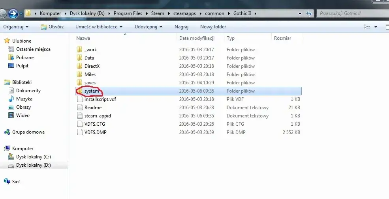The height and width of the screenshot is (199, 389).
Task: Click the VDFS.DMP file name
Action: coord(95,132)
